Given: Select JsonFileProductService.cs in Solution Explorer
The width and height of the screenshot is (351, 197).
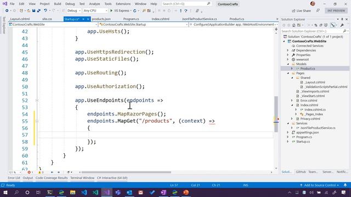Looking at the screenshot, I should tap(318, 128).
